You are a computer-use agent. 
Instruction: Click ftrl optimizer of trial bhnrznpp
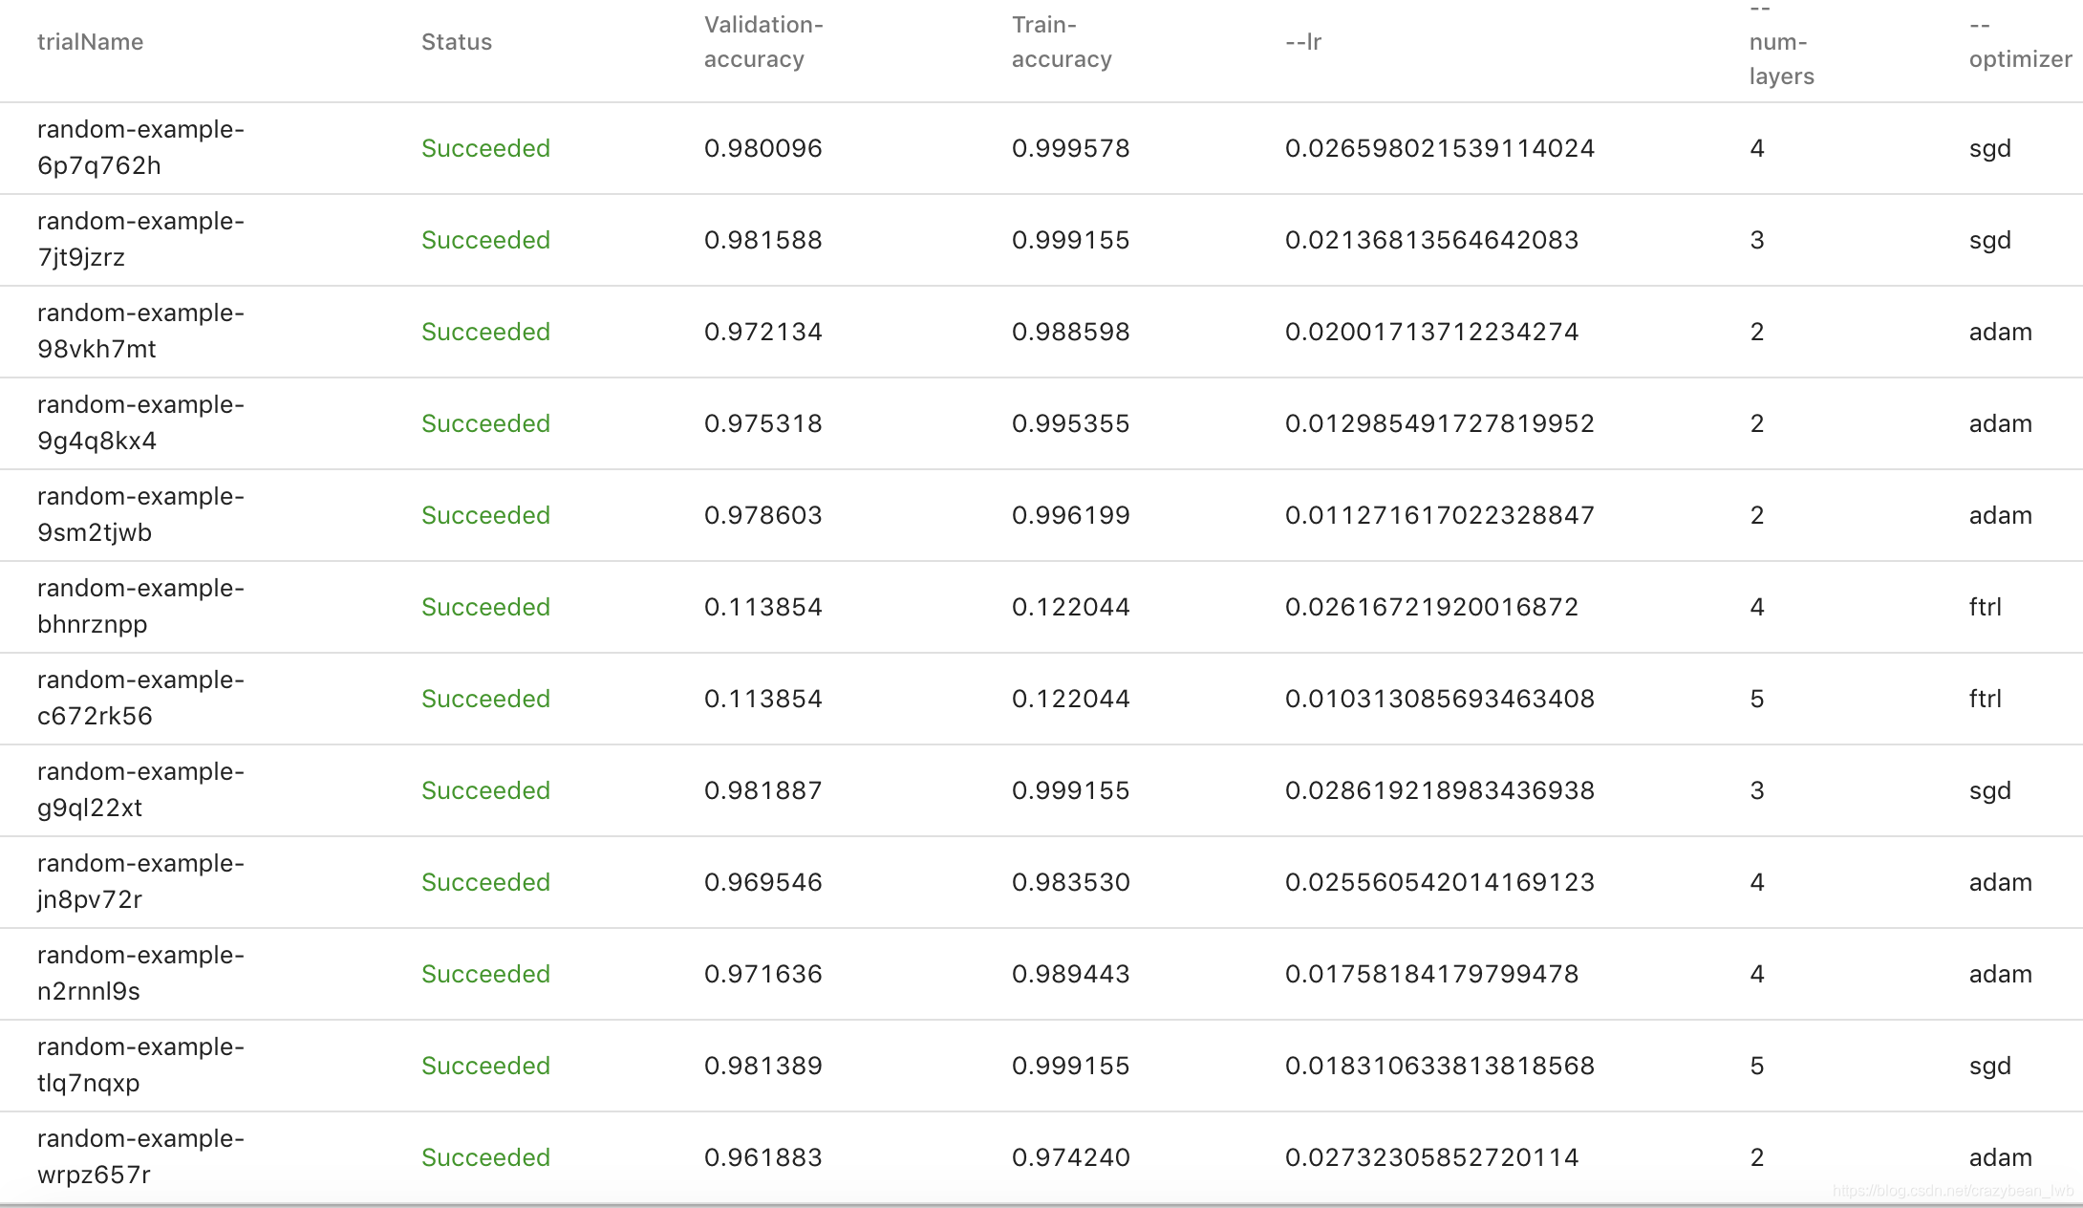pos(1986,607)
